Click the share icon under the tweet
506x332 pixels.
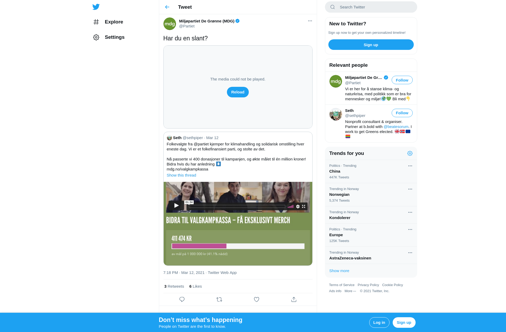coord(294,299)
